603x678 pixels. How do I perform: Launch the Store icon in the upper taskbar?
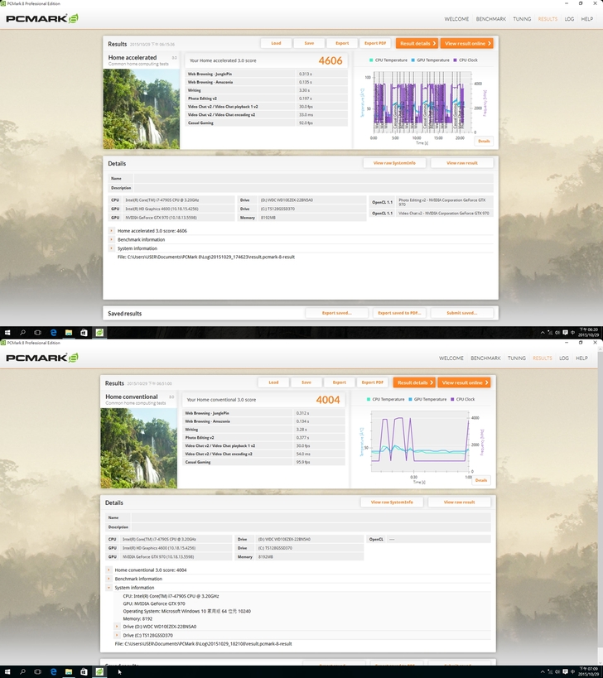tap(84, 332)
